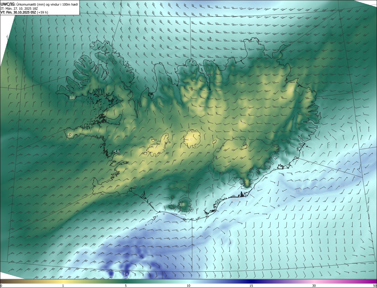Screen dimensions: 377x288
Task: Click the initial time line "IT: Mán. 27. 10. 2025 18Z"
Action: coord(19,9)
